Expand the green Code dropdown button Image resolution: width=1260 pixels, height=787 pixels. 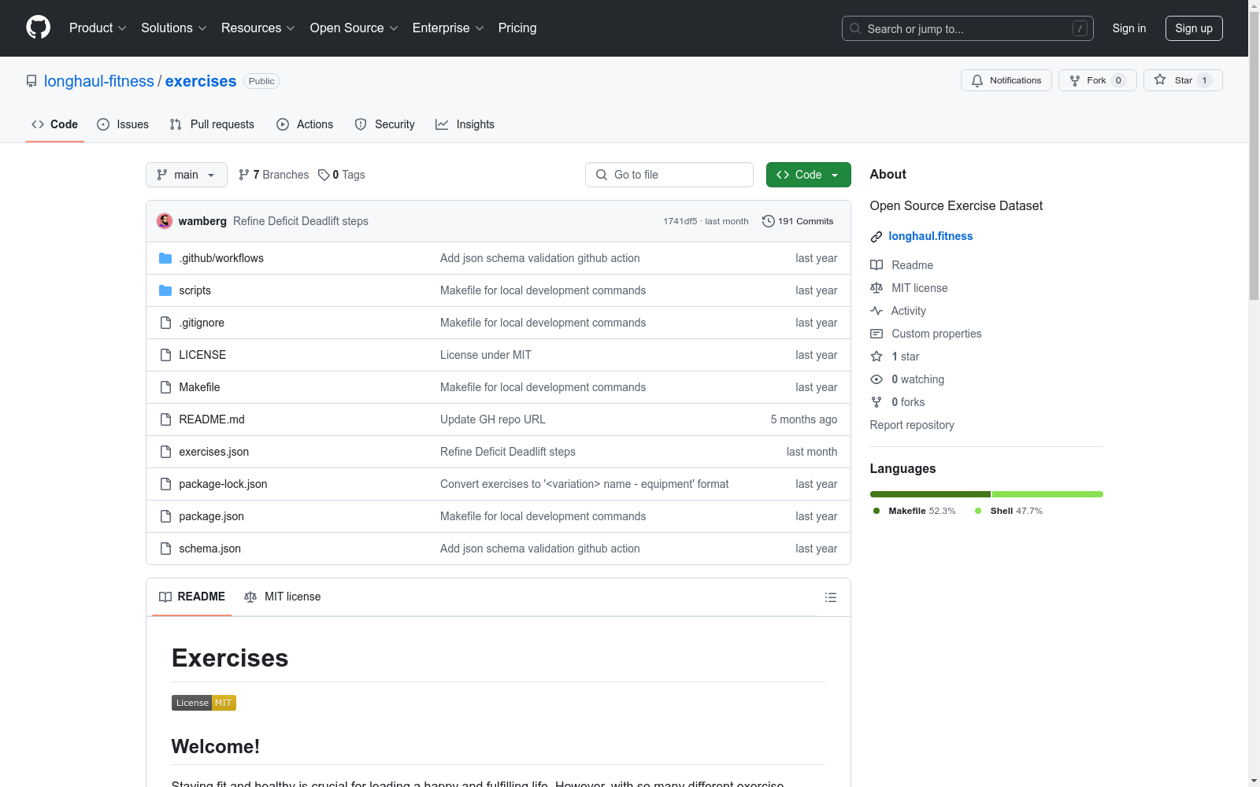point(808,175)
